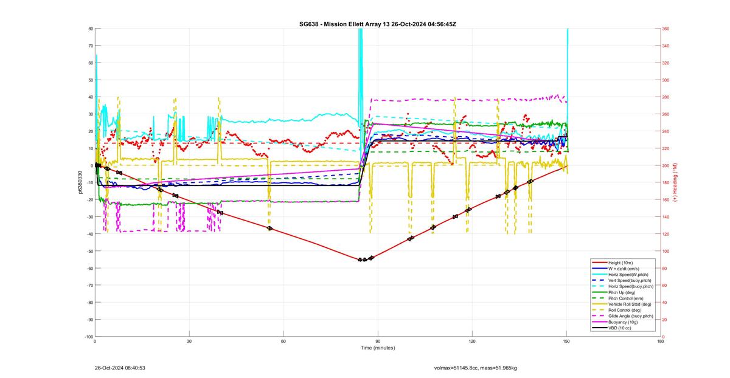Click 'Horiz Speed(buoy,pitch)' legend entry

point(631,286)
